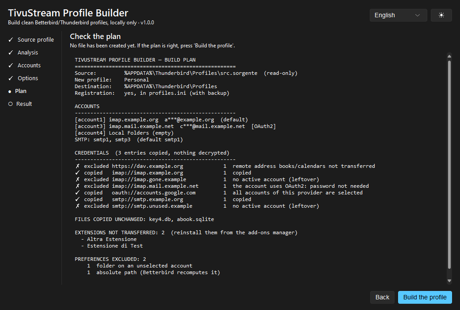This screenshot has width=460, height=310.
Task: Open the Source profile step
Action: click(31, 40)
